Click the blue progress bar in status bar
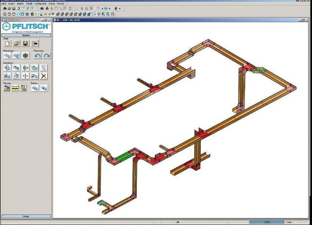 tap(266, 222)
